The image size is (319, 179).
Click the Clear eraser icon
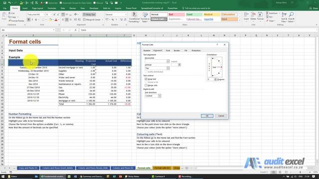[x=267, y=21]
